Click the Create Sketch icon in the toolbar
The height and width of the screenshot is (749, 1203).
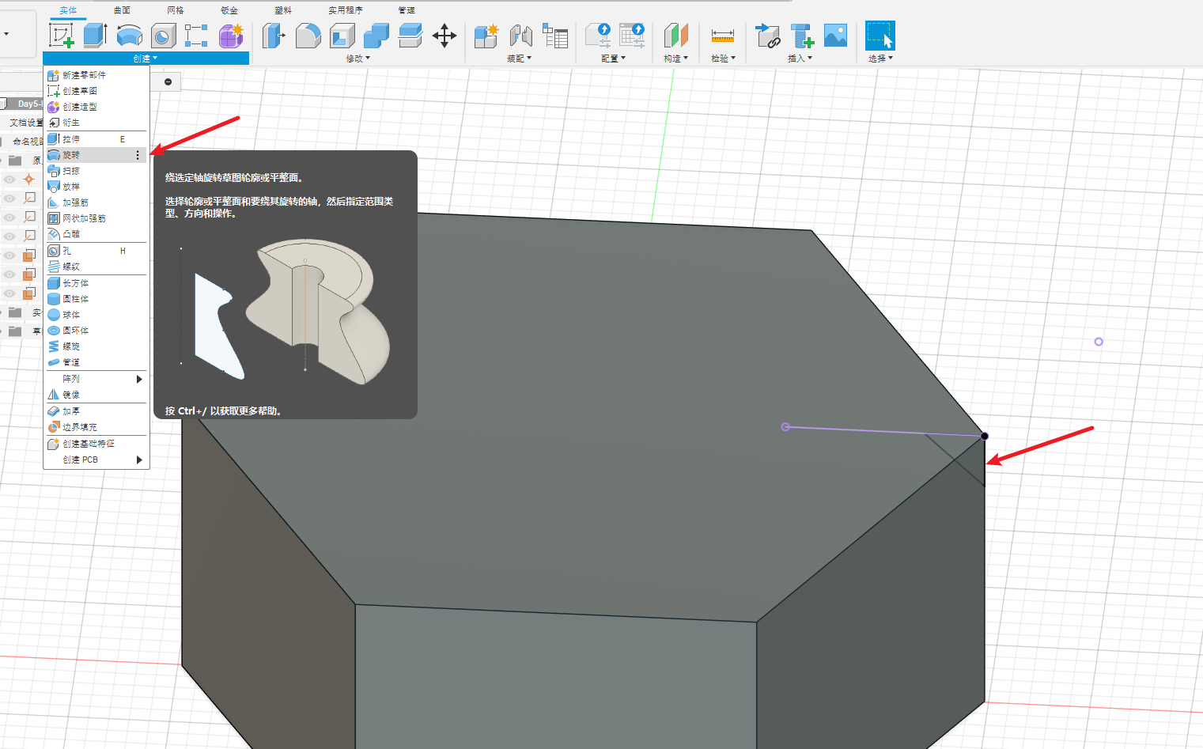pos(62,36)
